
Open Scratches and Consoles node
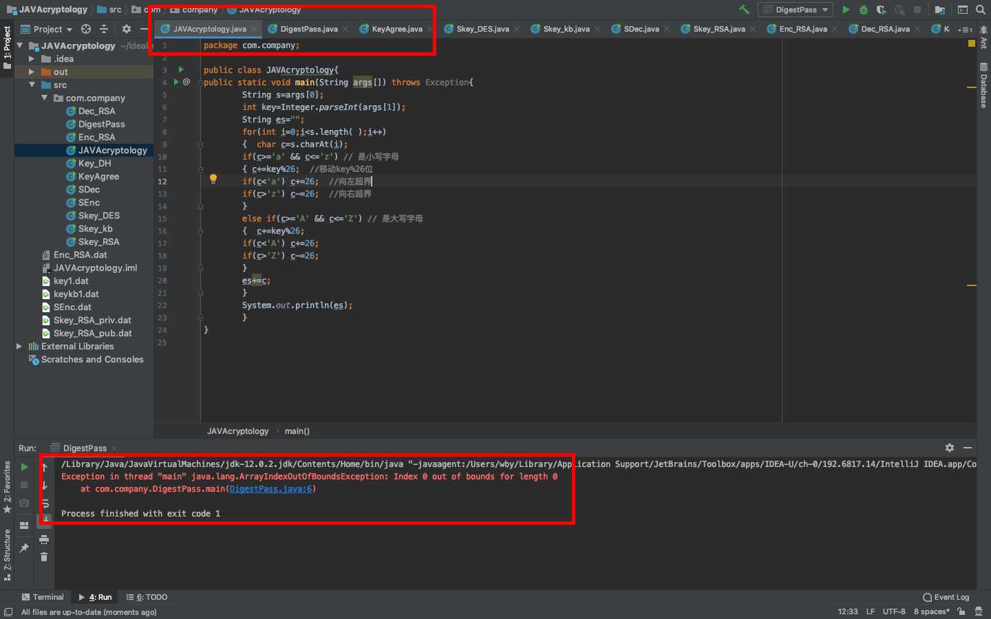(x=92, y=359)
